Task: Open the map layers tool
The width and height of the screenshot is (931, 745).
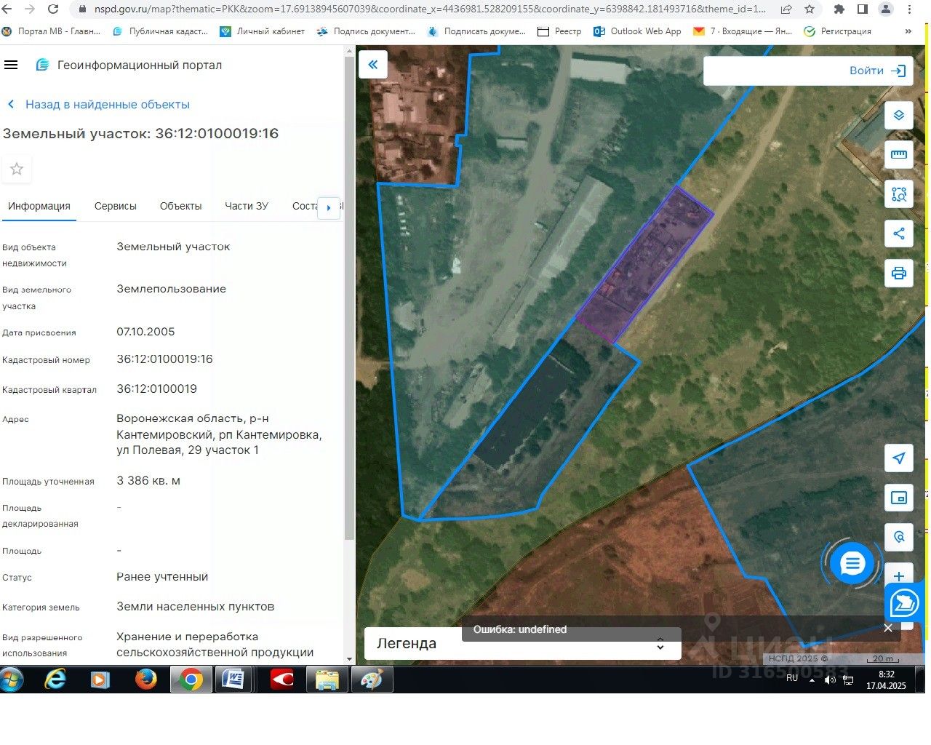Action: tap(899, 116)
